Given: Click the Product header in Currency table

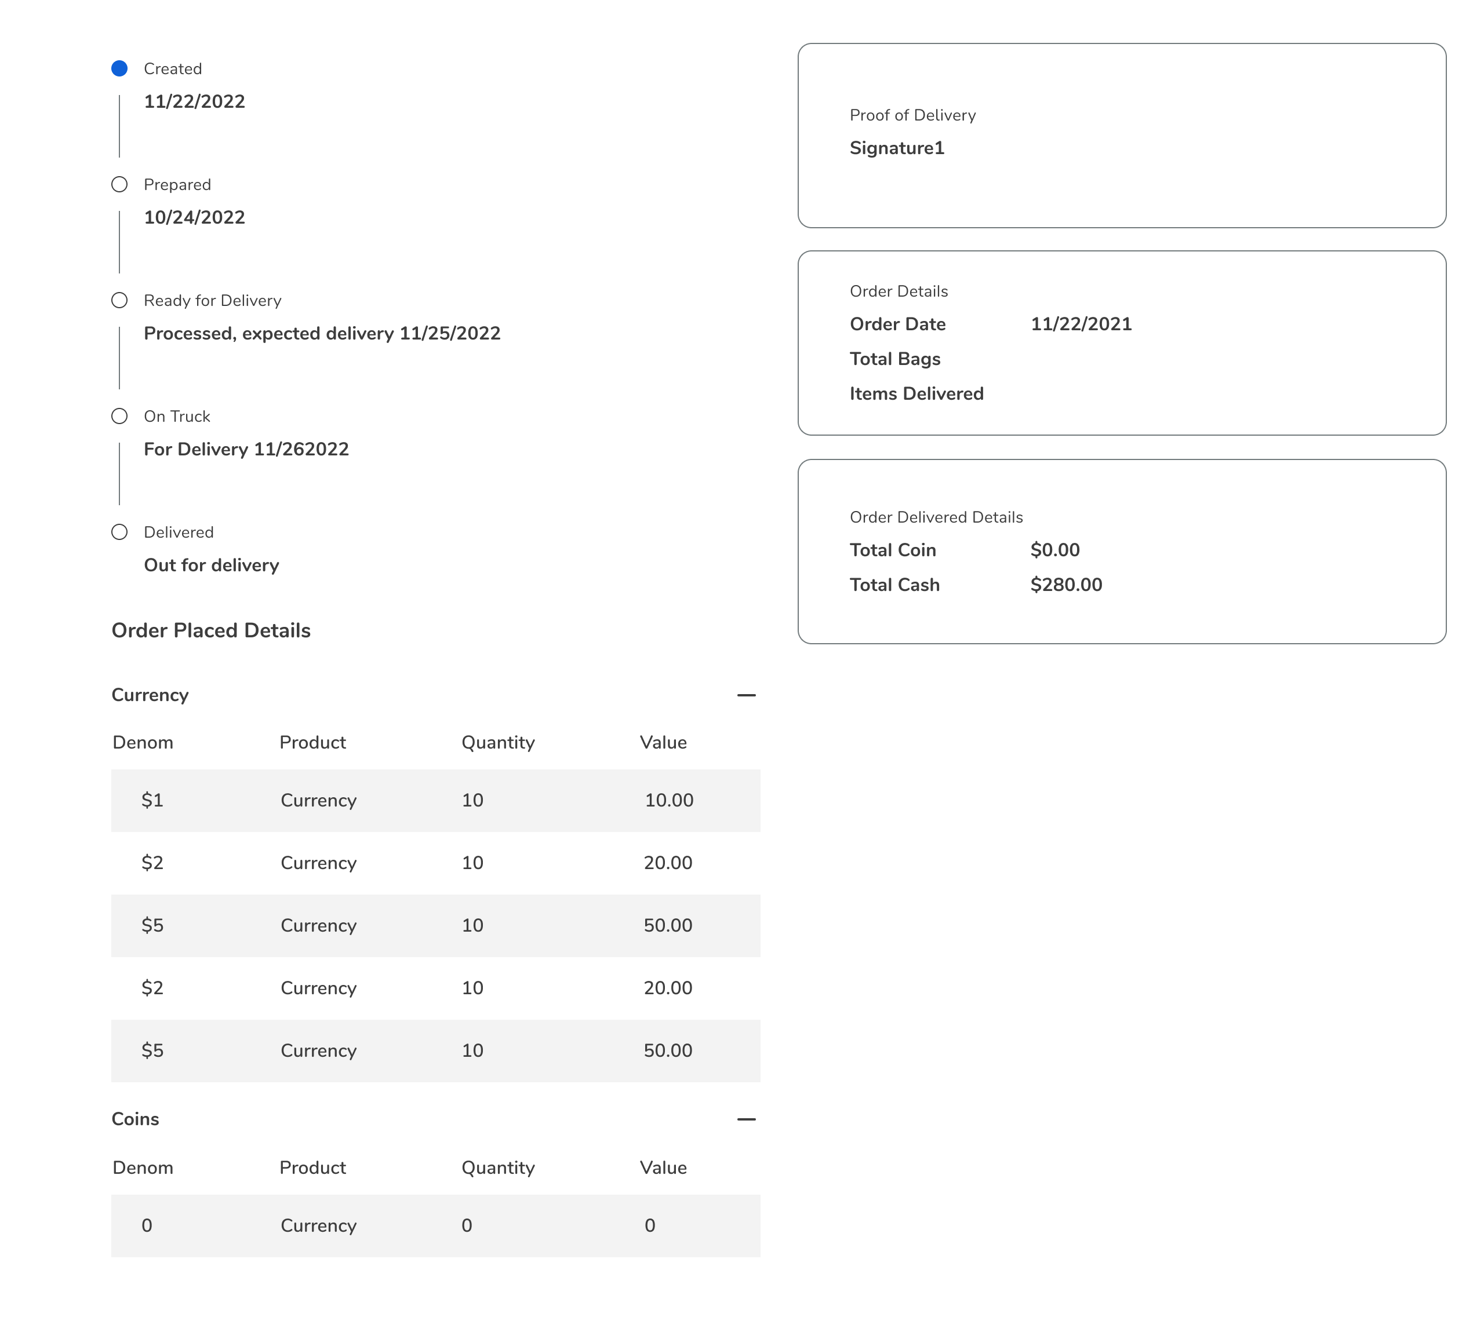Looking at the screenshot, I should [313, 743].
